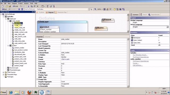Click the Undo button
170x95 pixels.
pyautogui.click(x=15, y=6)
